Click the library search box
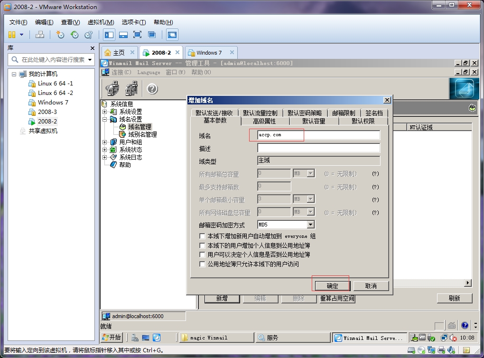Viewport: 484px width, 358px height. 51,60
